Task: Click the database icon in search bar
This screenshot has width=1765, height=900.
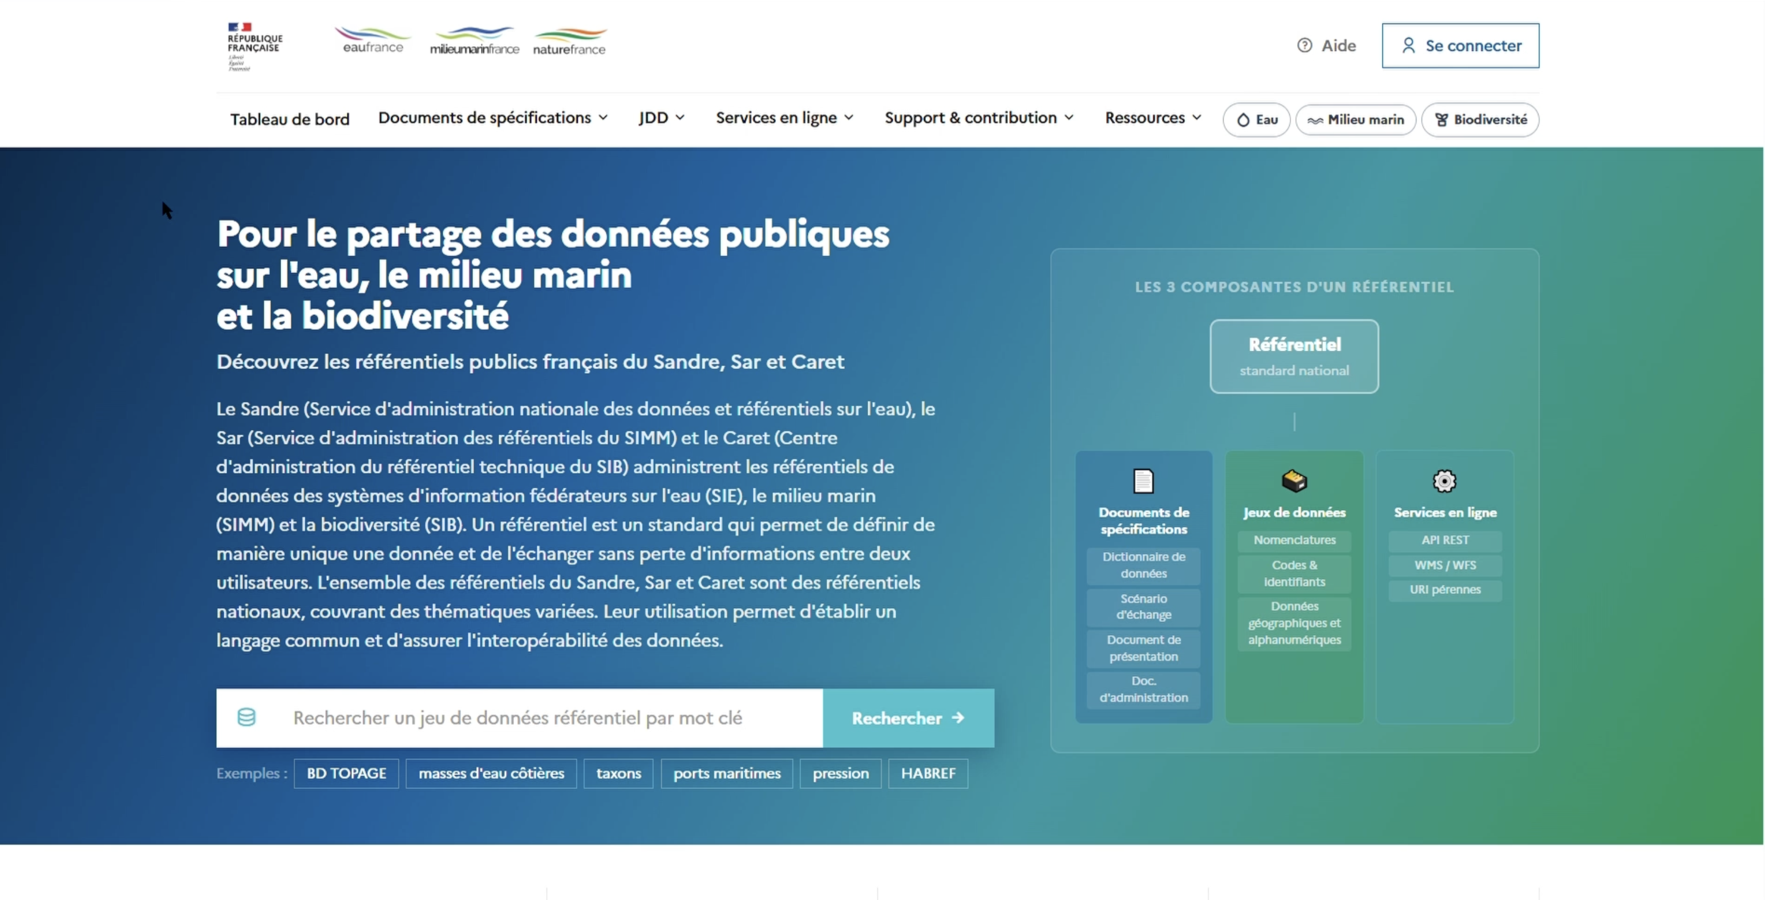Action: (246, 717)
